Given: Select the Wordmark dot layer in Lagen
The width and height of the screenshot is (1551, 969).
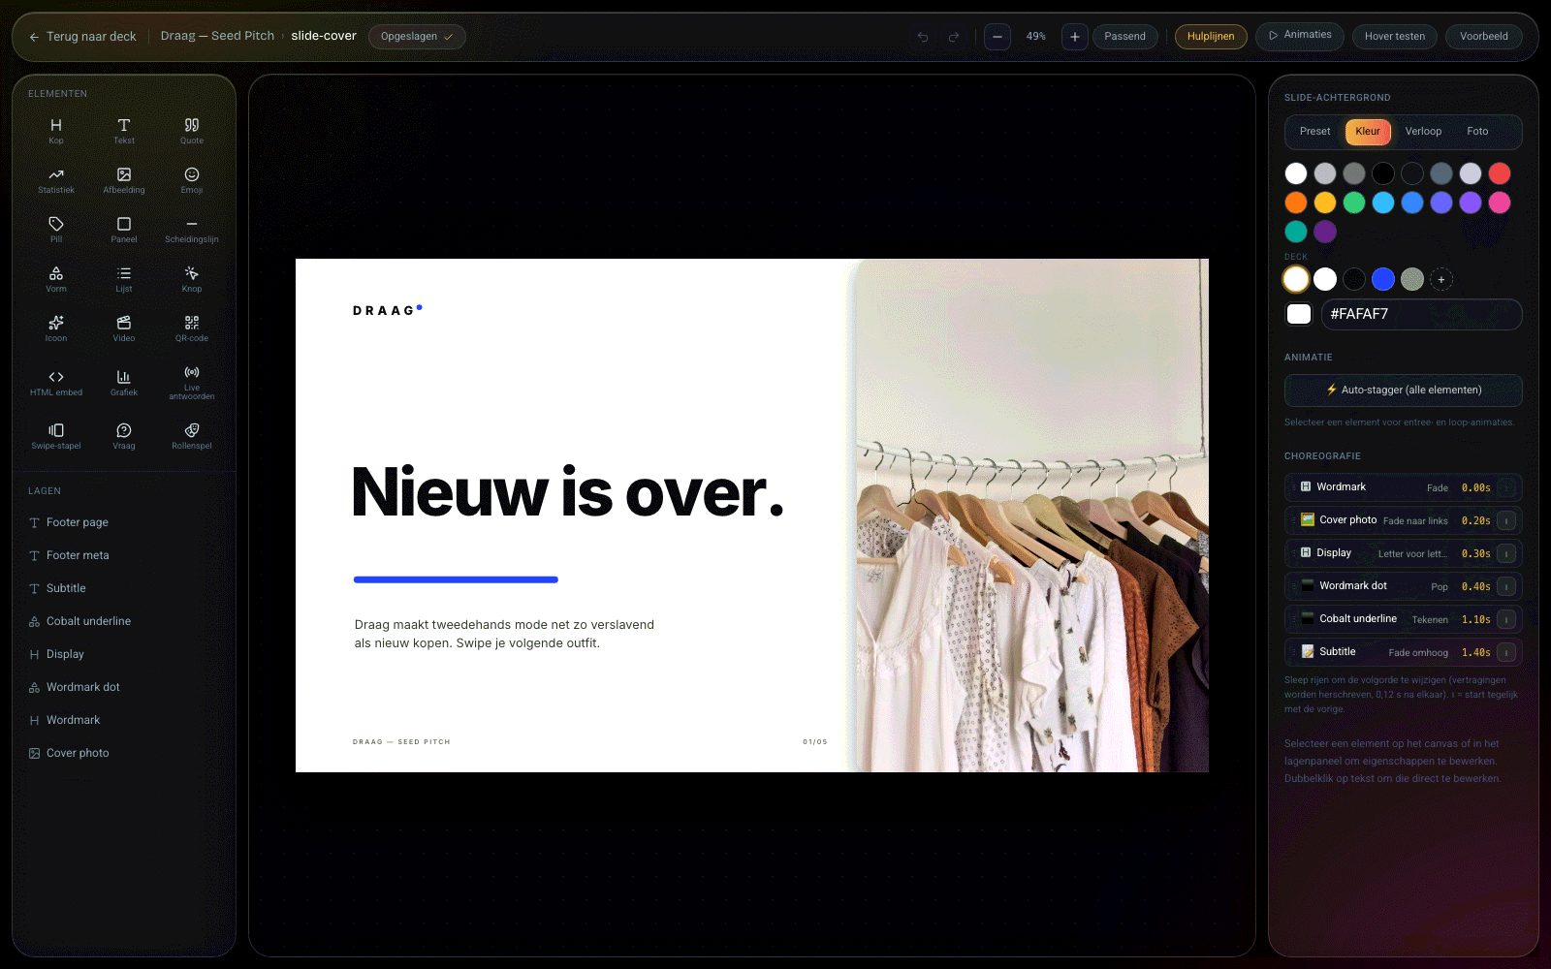Looking at the screenshot, I should pos(124,687).
